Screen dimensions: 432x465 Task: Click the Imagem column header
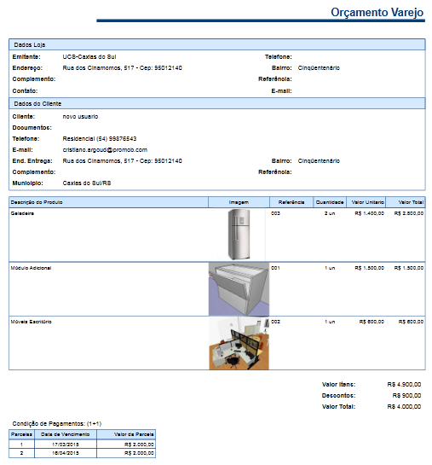coord(239,202)
